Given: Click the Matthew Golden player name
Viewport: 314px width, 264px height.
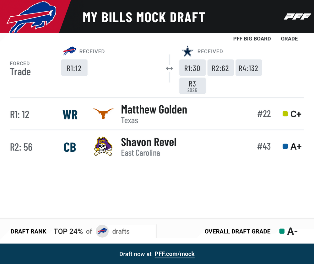Looking at the screenshot, I should (x=154, y=110).
